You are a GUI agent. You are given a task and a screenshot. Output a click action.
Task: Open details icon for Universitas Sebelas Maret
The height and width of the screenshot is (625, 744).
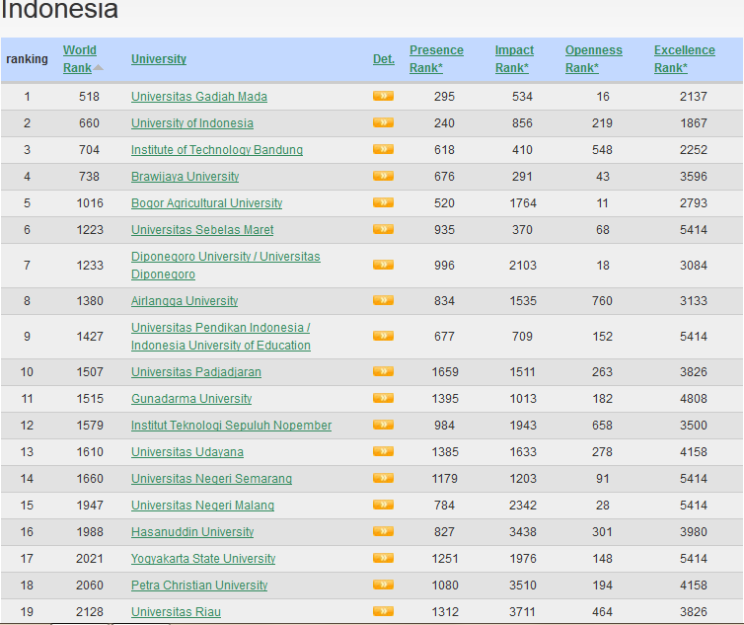(383, 229)
